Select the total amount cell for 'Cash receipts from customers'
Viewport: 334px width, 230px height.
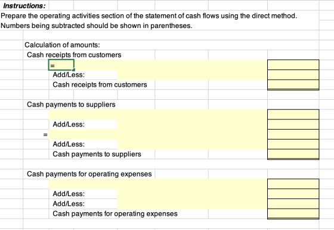pos(293,85)
